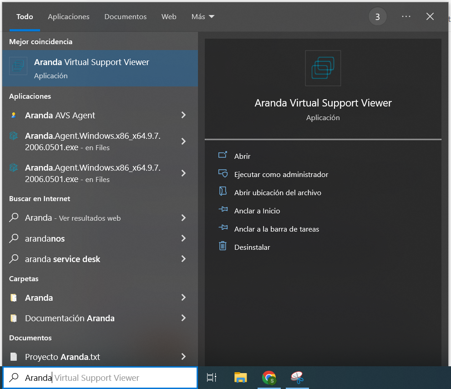The image size is (451, 389).
Task: Open the Aranda folder result
Action: point(100,298)
